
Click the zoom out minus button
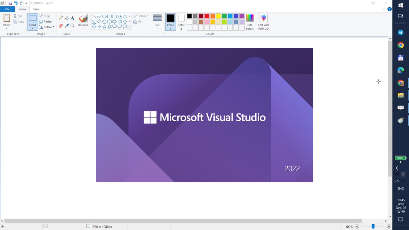357,227
